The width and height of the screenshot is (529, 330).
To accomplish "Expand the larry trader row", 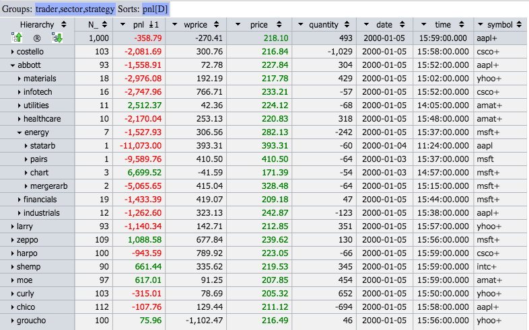I will tap(12, 226).
